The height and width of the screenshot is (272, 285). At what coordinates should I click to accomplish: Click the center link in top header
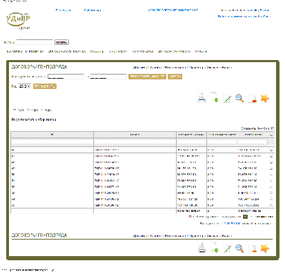click(x=173, y=10)
